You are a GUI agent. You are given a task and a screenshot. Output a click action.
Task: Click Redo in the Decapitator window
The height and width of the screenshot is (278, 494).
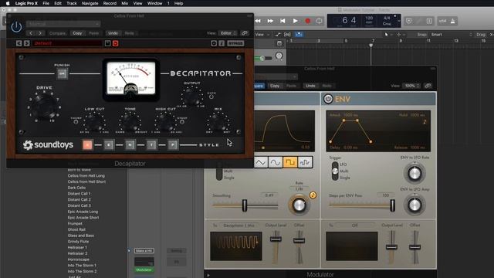(129, 33)
